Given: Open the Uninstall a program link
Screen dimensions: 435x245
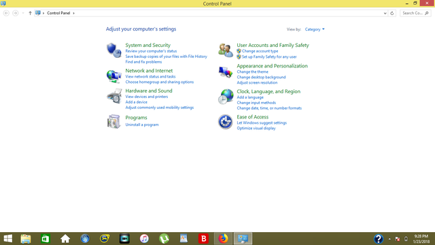Looking at the screenshot, I should point(142,125).
